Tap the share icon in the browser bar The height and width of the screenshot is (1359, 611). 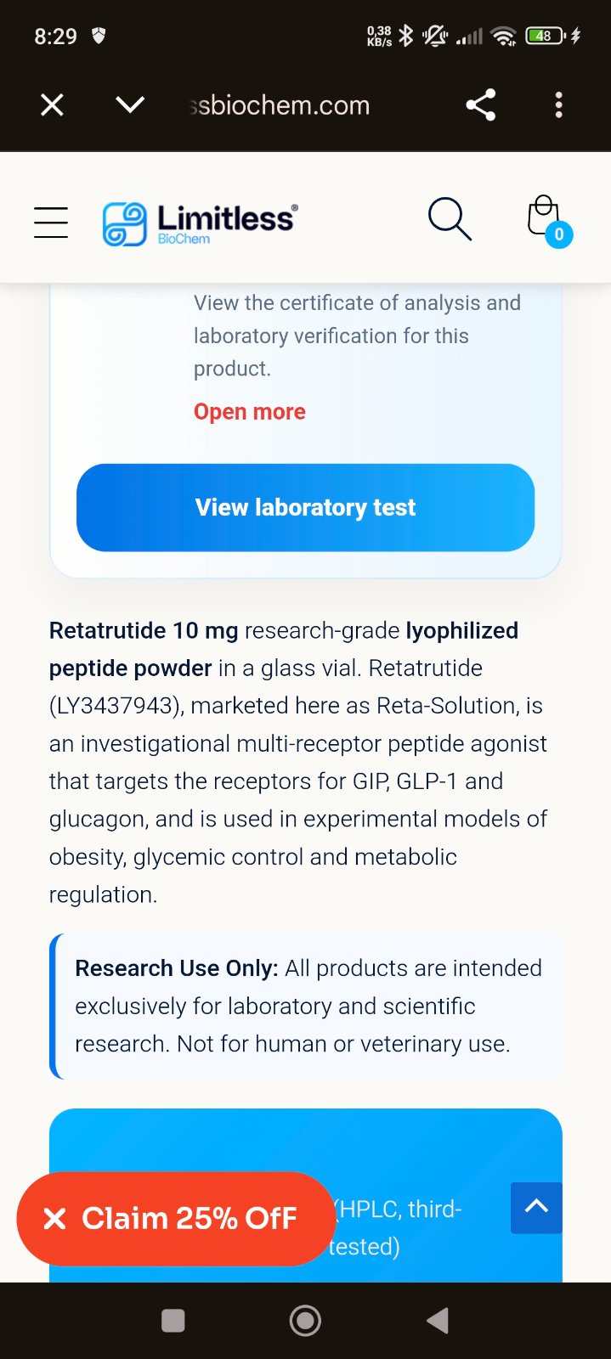click(480, 105)
